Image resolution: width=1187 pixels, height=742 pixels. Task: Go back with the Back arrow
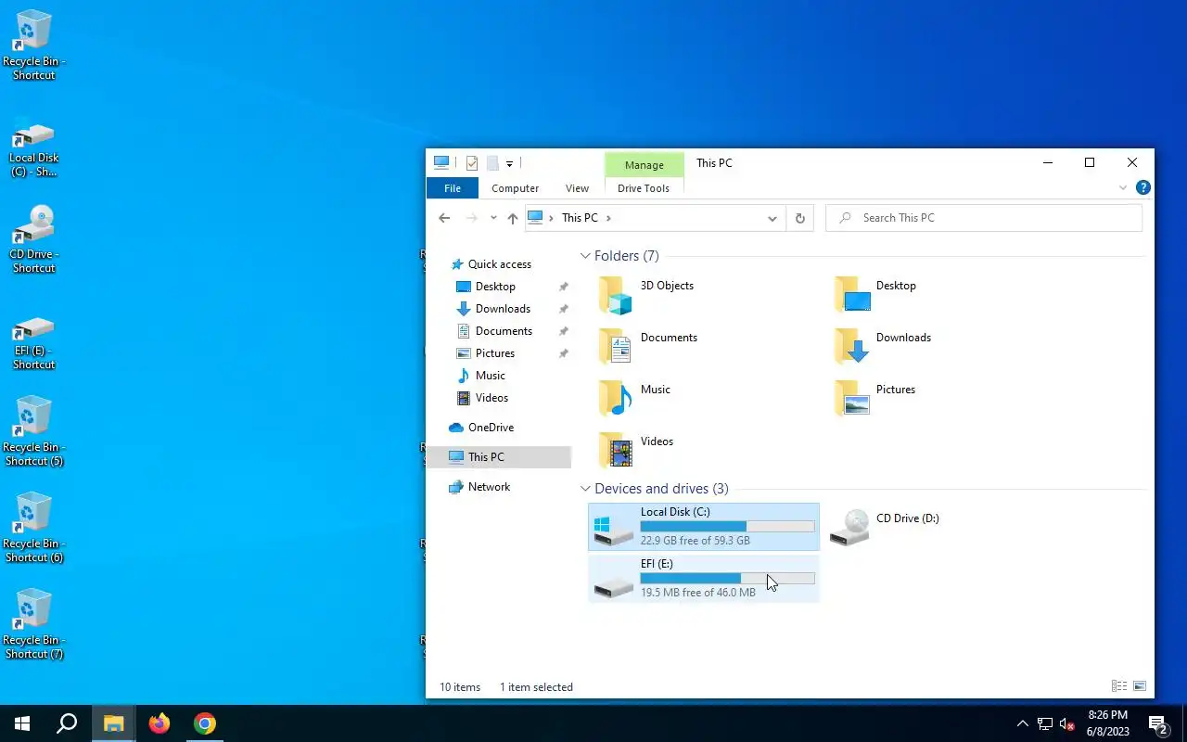[444, 218]
